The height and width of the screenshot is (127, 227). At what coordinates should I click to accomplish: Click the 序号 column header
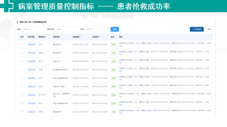pos(22,37)
